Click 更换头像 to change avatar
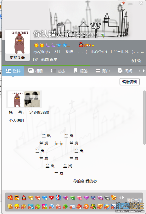 coord(17,57)
